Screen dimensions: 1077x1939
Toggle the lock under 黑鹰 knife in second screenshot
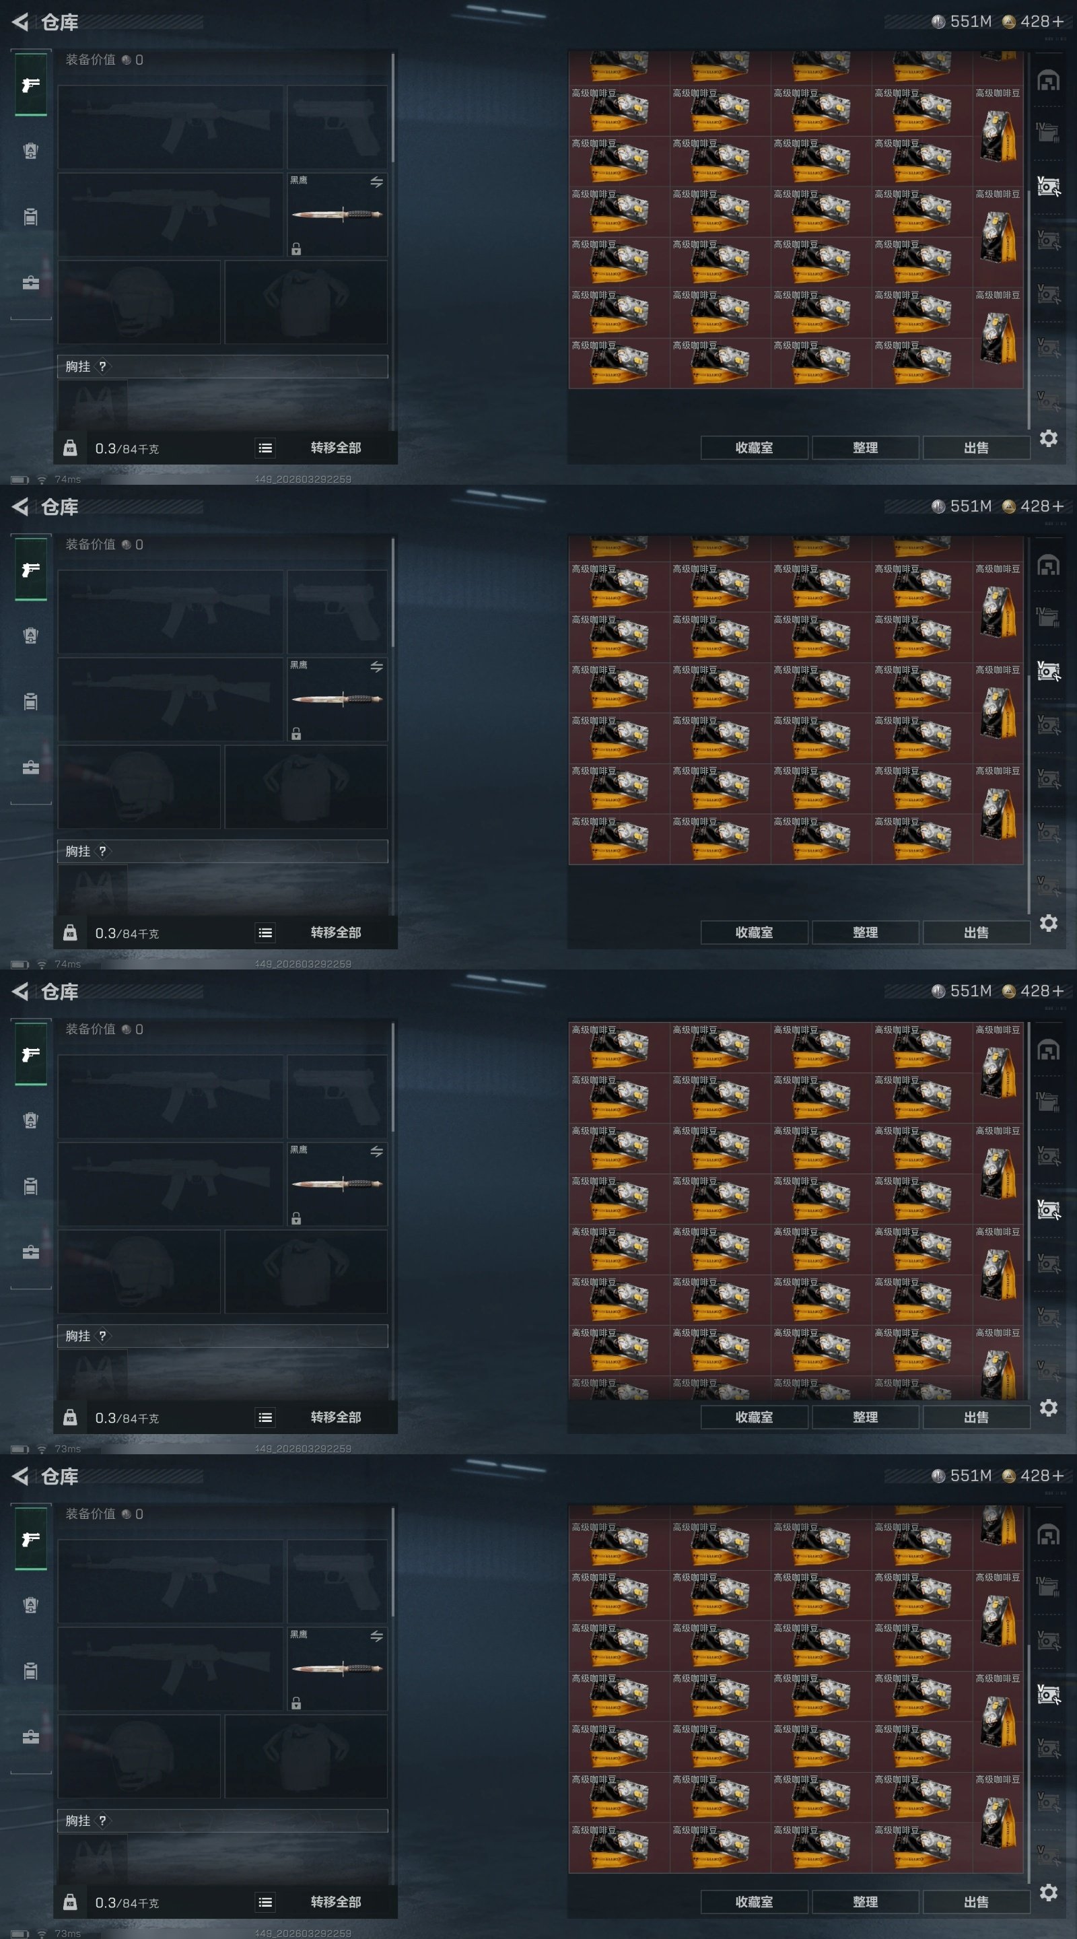297,734
